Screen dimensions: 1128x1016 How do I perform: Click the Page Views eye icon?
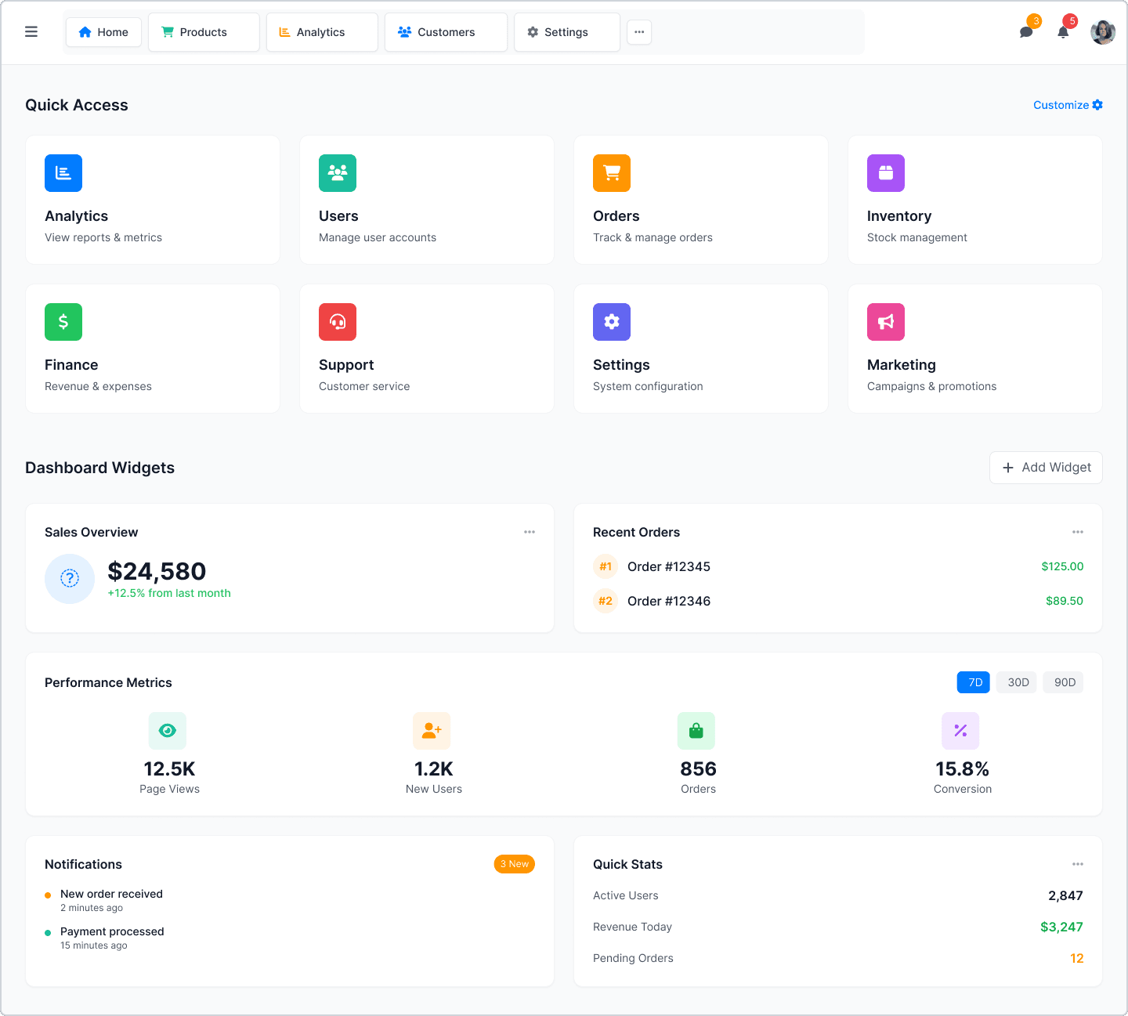point(168,731)
